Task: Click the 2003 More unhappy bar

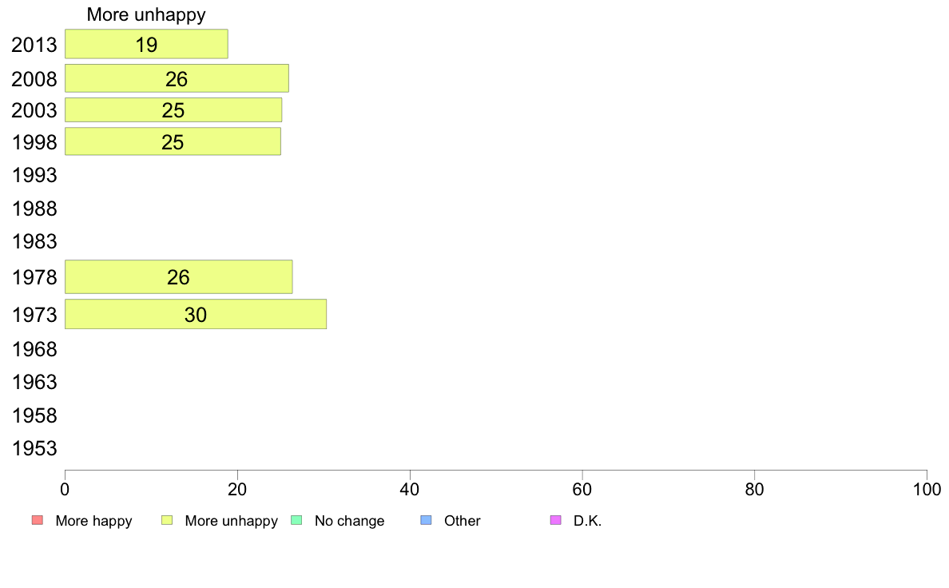Action: pyautogui.click(x=173, y=110)
